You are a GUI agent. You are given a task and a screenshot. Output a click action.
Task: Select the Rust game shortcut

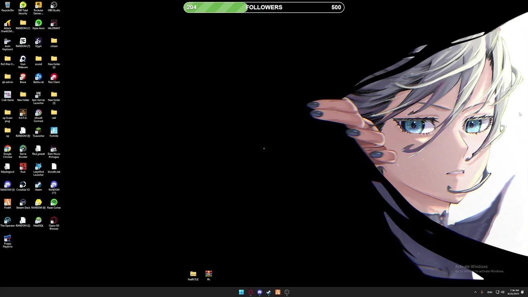(x=23, y=168)
